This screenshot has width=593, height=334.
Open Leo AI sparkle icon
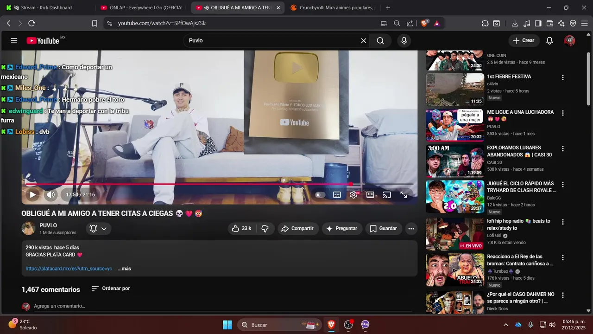pyautogui.click(x=561, y=23)
